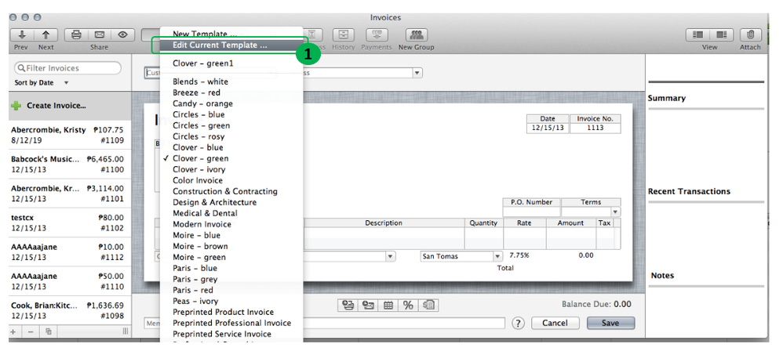This screenshot has width=783, height=351.
Task: Open the Payments toolbar icon
Action: click(x=377, y=35)
